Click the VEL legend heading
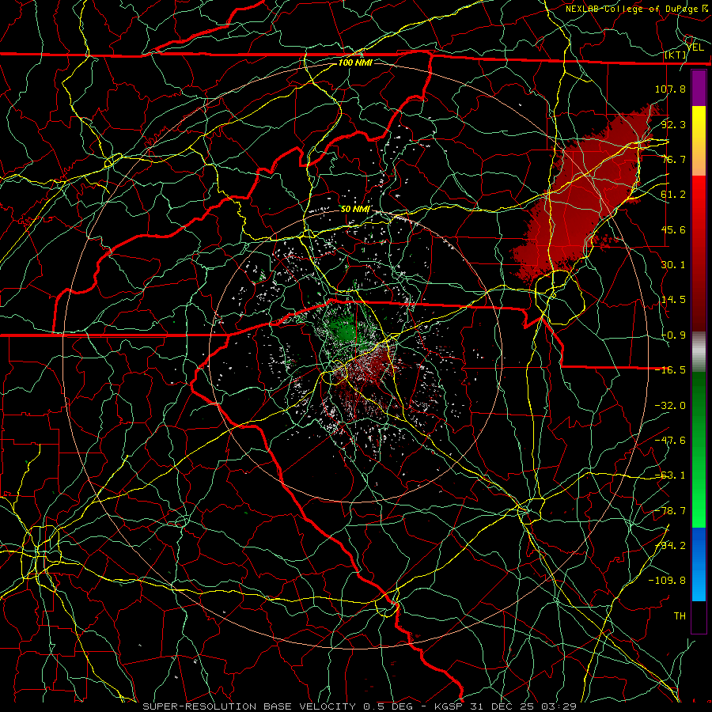Viewport: 712px width, 712px height. tap(695, 47)
